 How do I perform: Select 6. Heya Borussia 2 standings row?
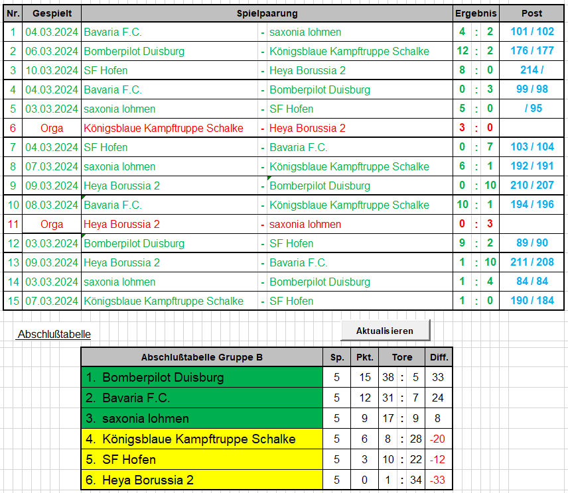202,480
